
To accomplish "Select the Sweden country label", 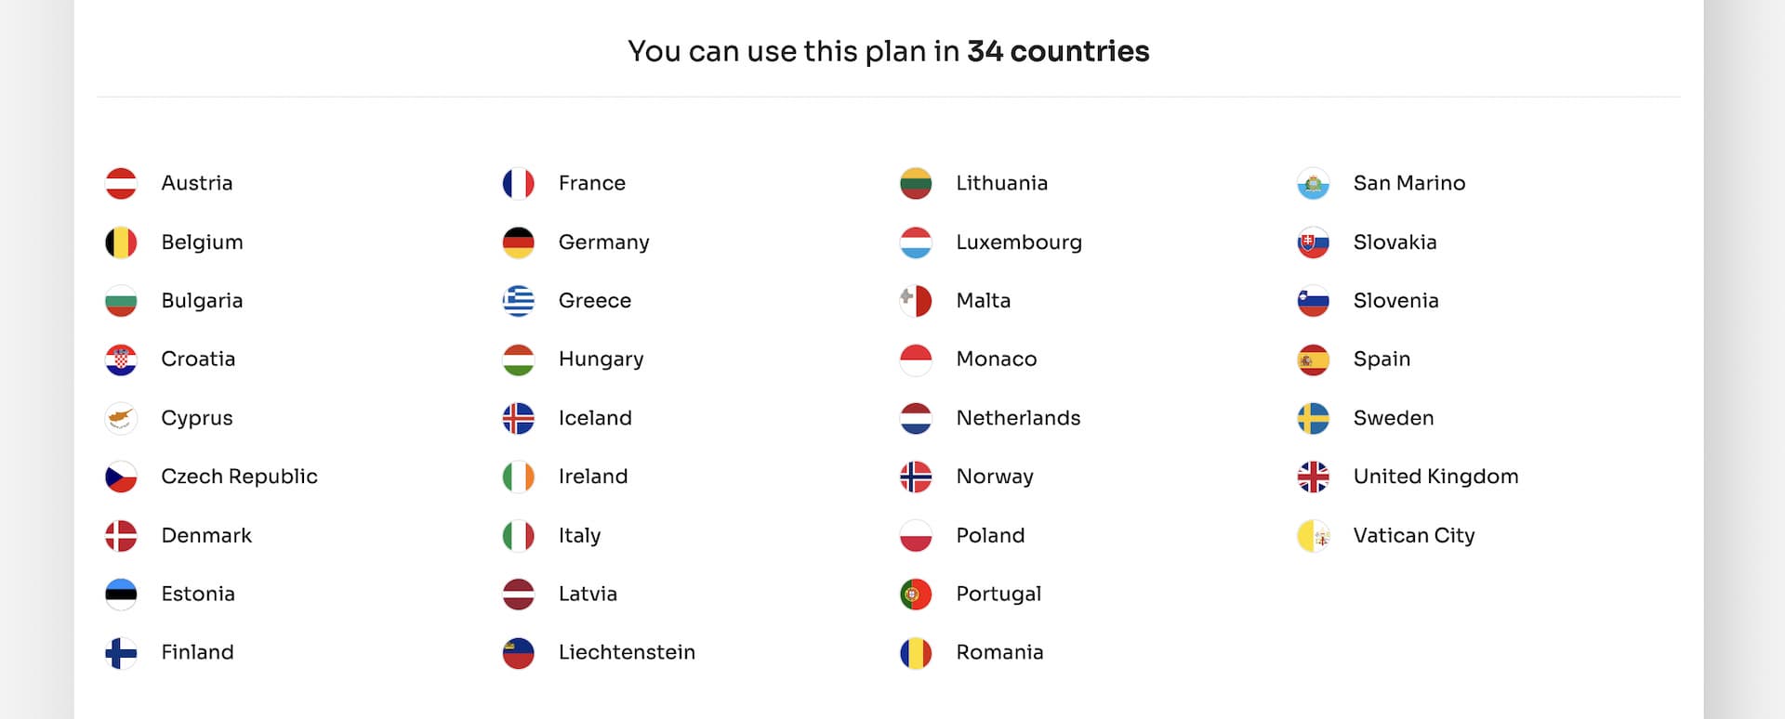I will tap(1394, 418).
